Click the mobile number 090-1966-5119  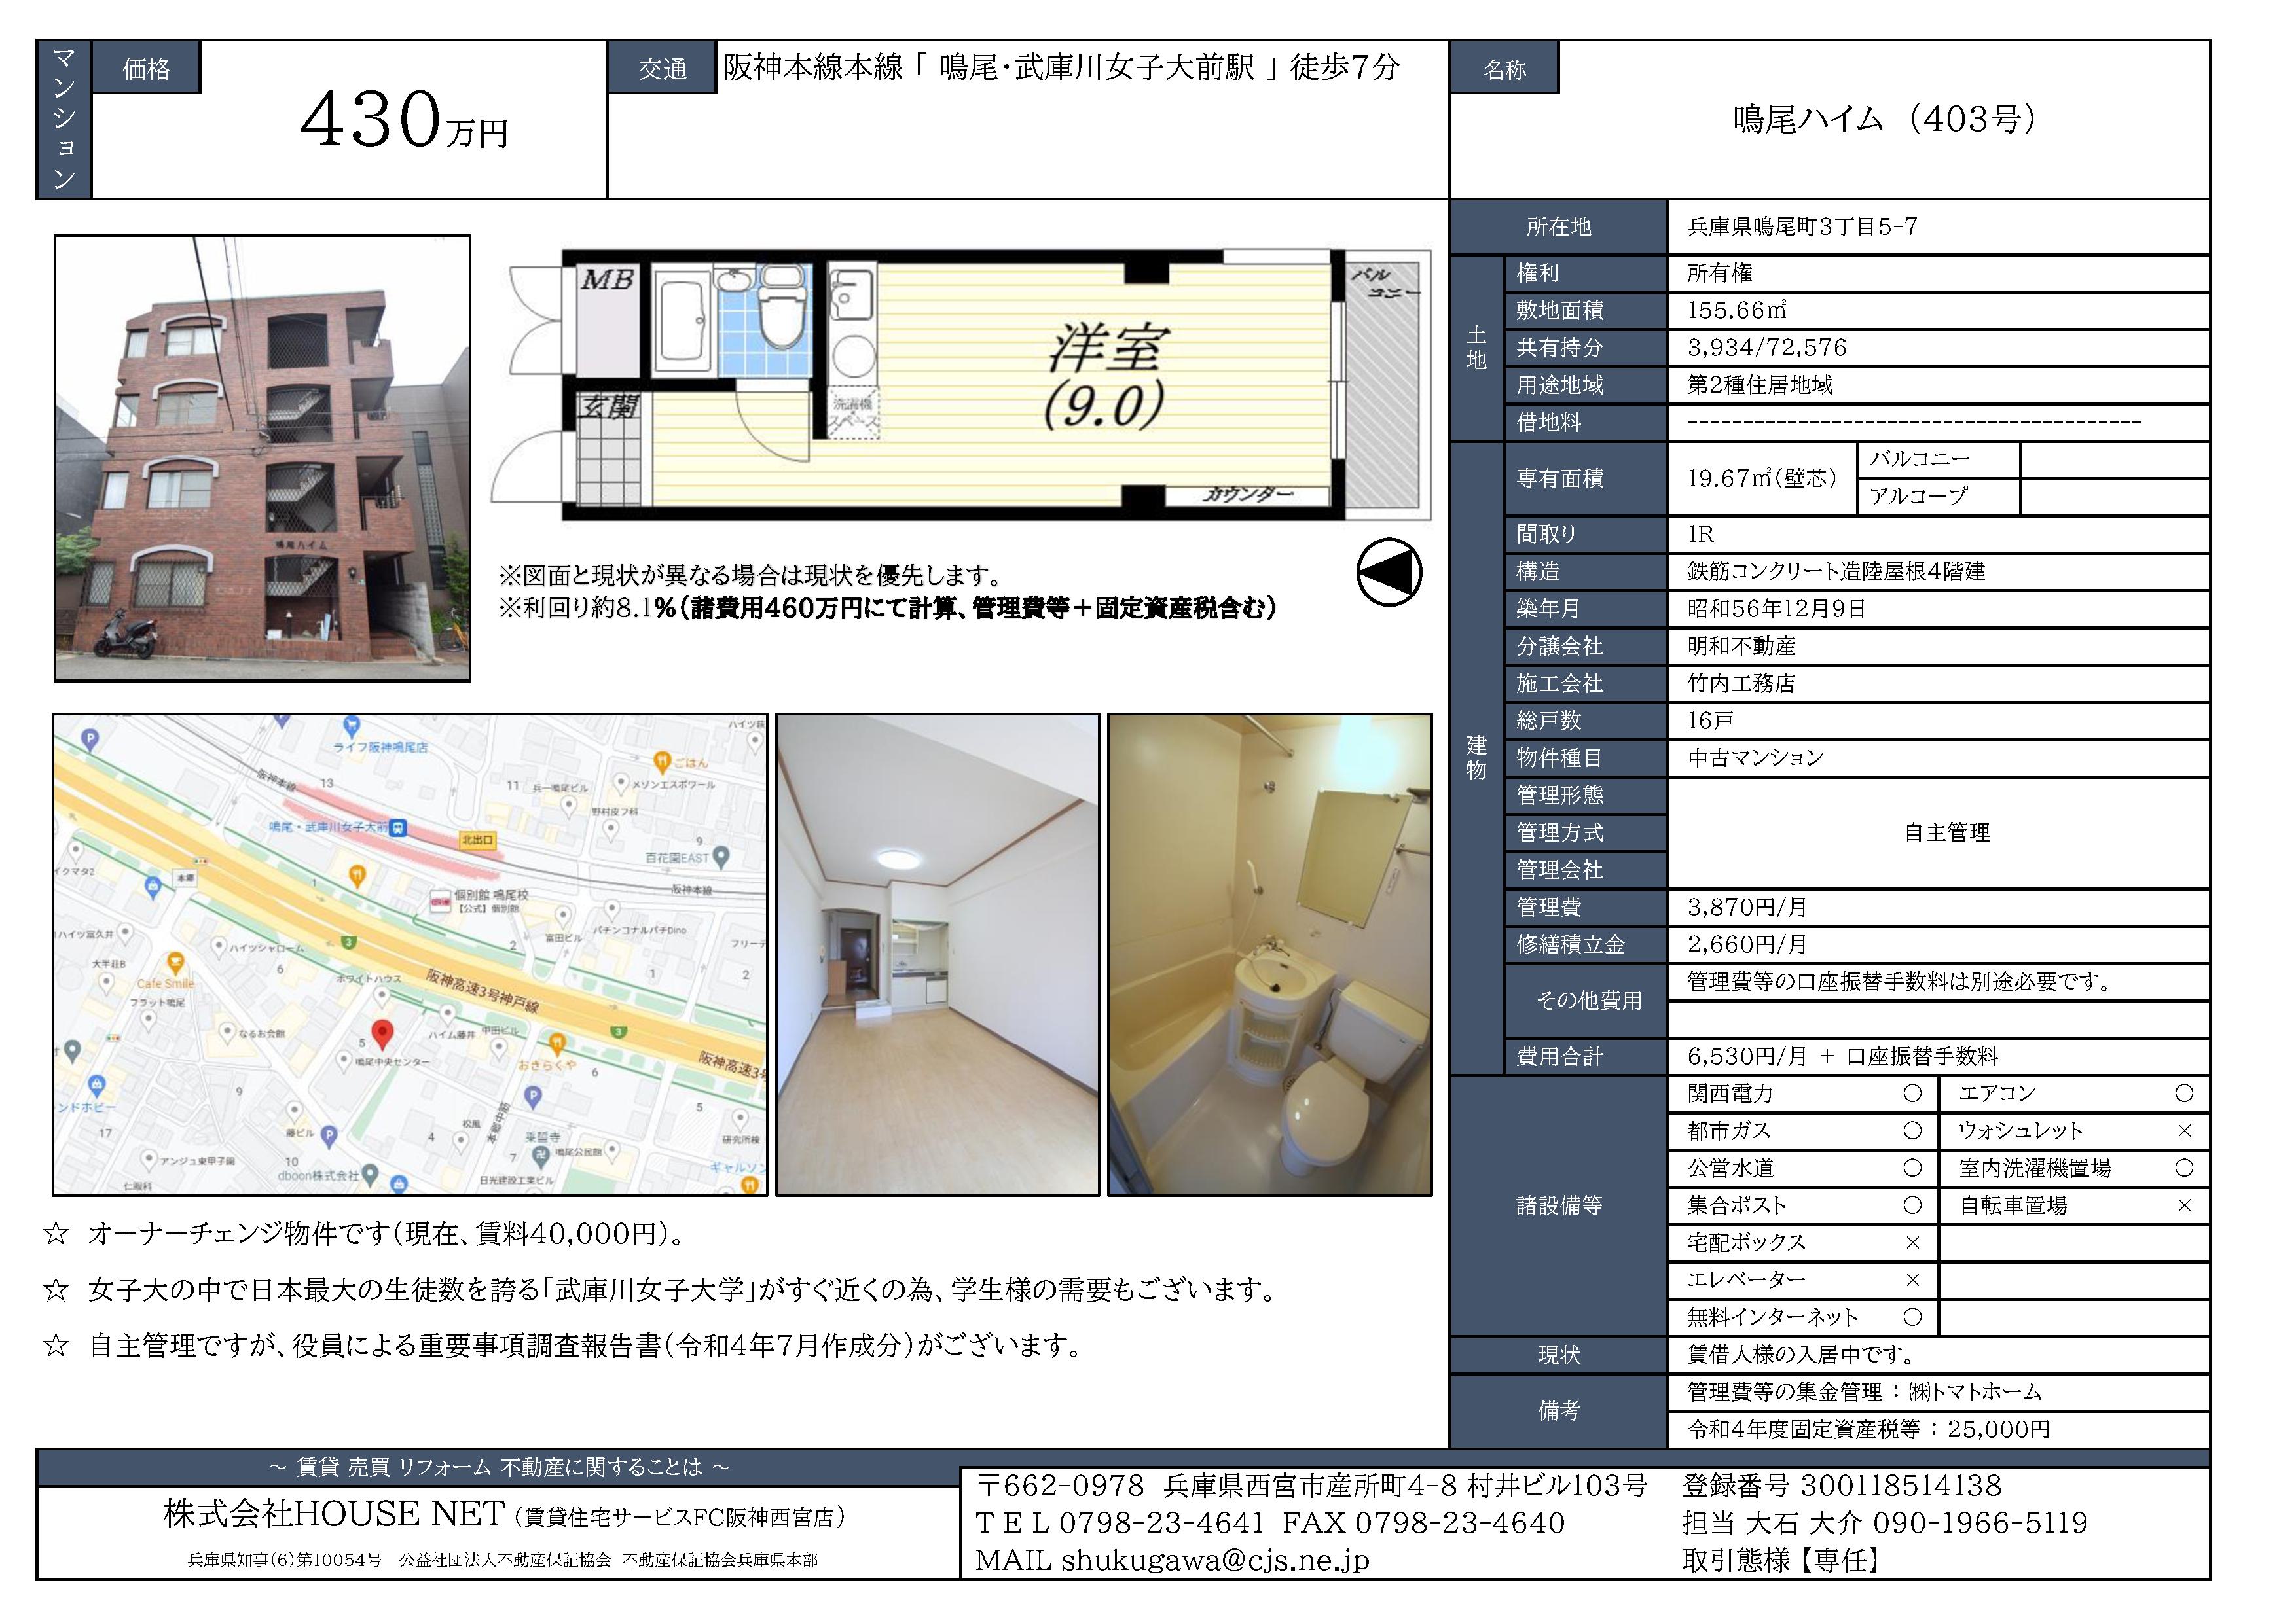[x=1980, y=1522]
